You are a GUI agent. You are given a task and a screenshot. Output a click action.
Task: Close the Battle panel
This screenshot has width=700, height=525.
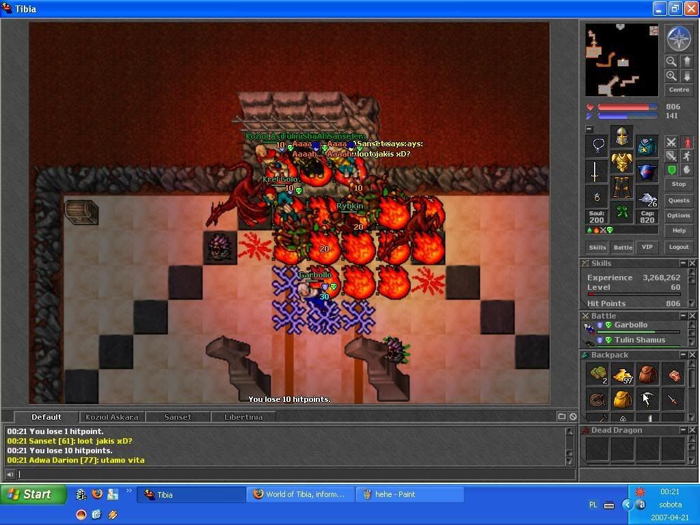pyautogui.click(x=692, y=316)
